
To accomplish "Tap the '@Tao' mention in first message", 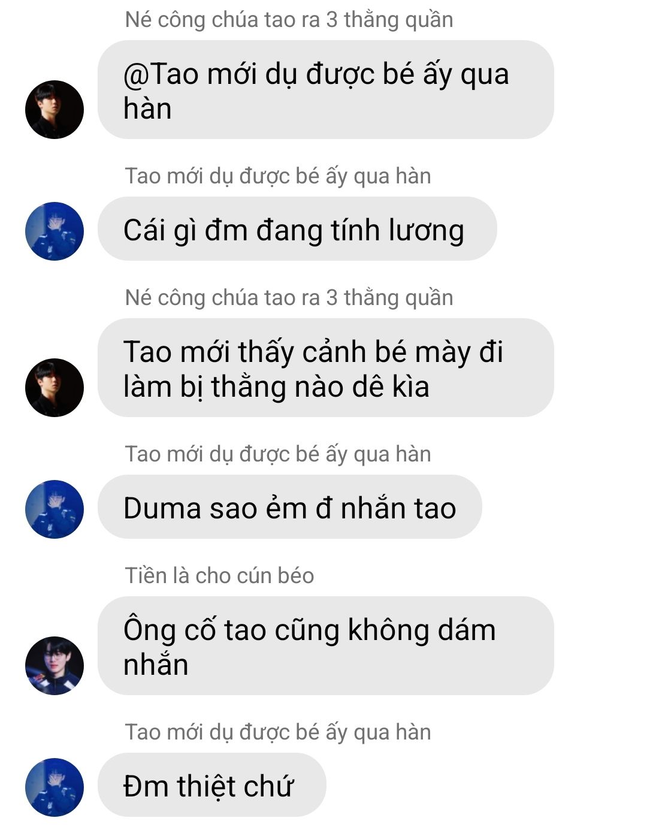I will pyautogui.click(x=161, y=74).
